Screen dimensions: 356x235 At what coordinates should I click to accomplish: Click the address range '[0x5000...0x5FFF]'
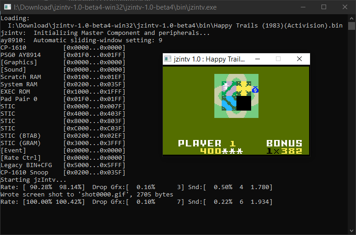click(94, 165)
